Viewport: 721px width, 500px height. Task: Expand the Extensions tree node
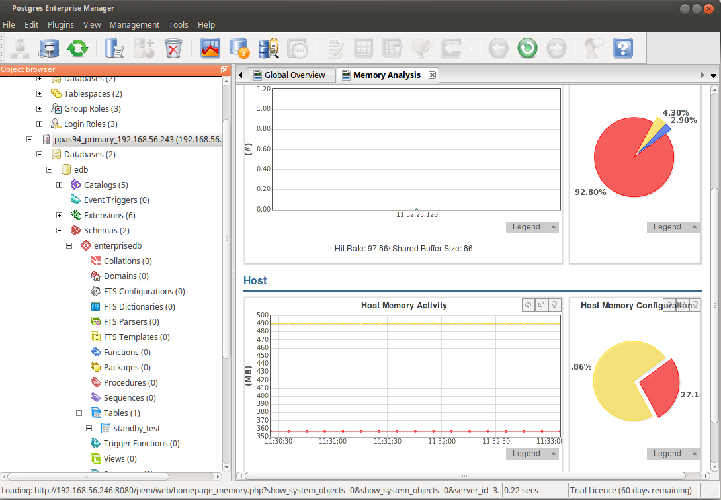60,215
